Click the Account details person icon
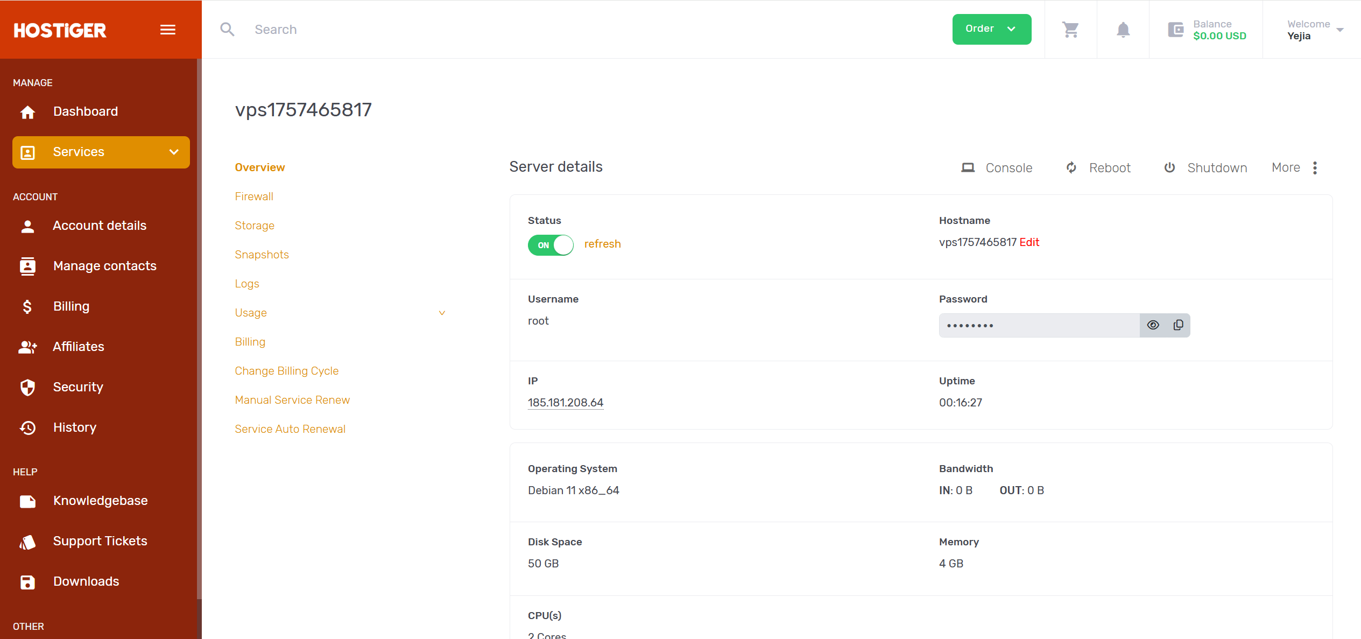 tap(27, 226)
